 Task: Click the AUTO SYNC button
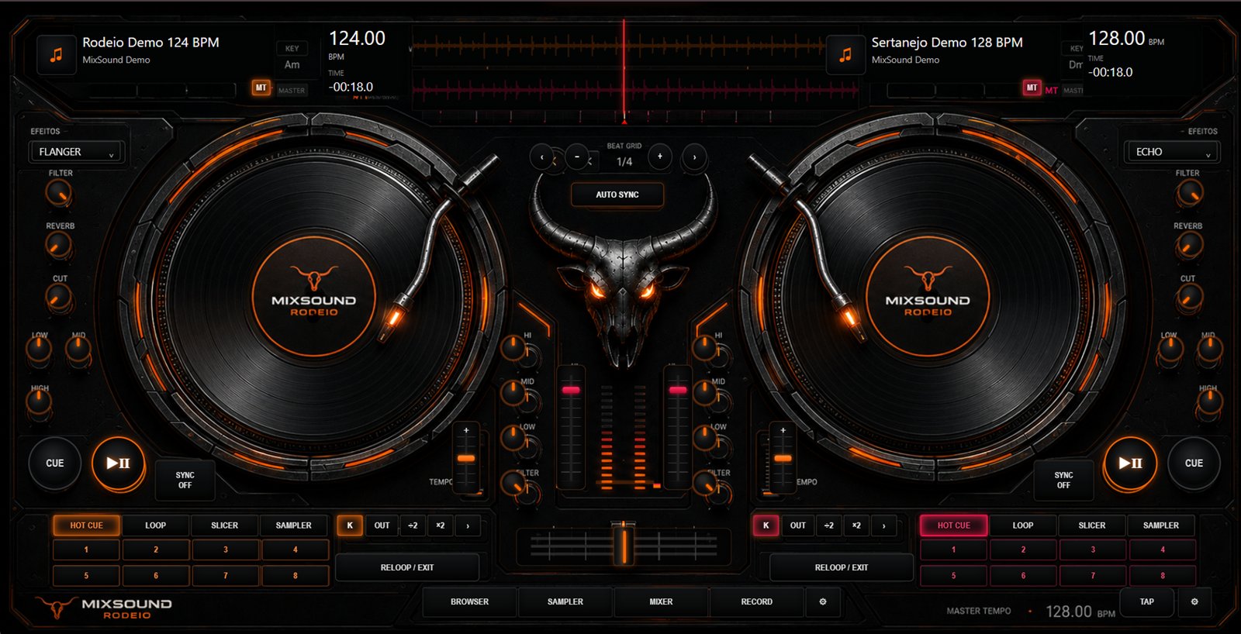(x=617, y=195)
